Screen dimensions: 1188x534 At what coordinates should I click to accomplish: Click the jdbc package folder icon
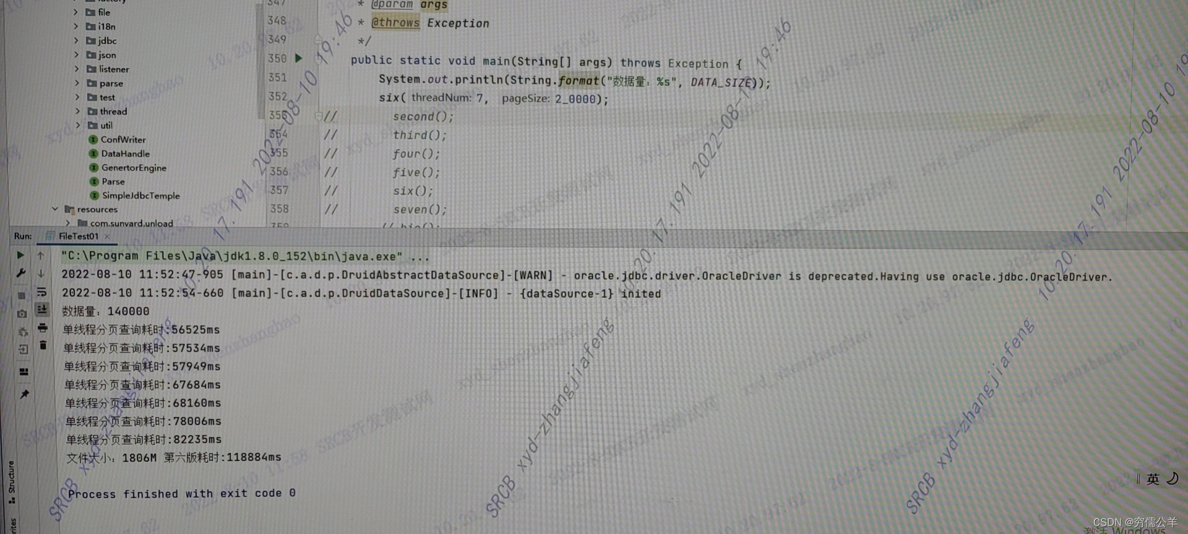pyautogui.click(x=91, y=41)
